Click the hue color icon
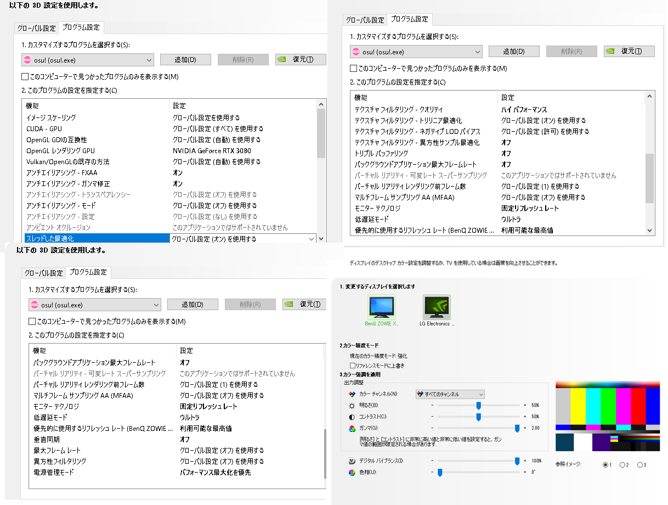This screenshot has height=505, width=668. [352, 472]
